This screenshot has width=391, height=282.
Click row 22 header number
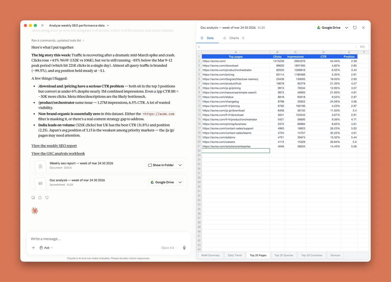(x=199, y=151)
